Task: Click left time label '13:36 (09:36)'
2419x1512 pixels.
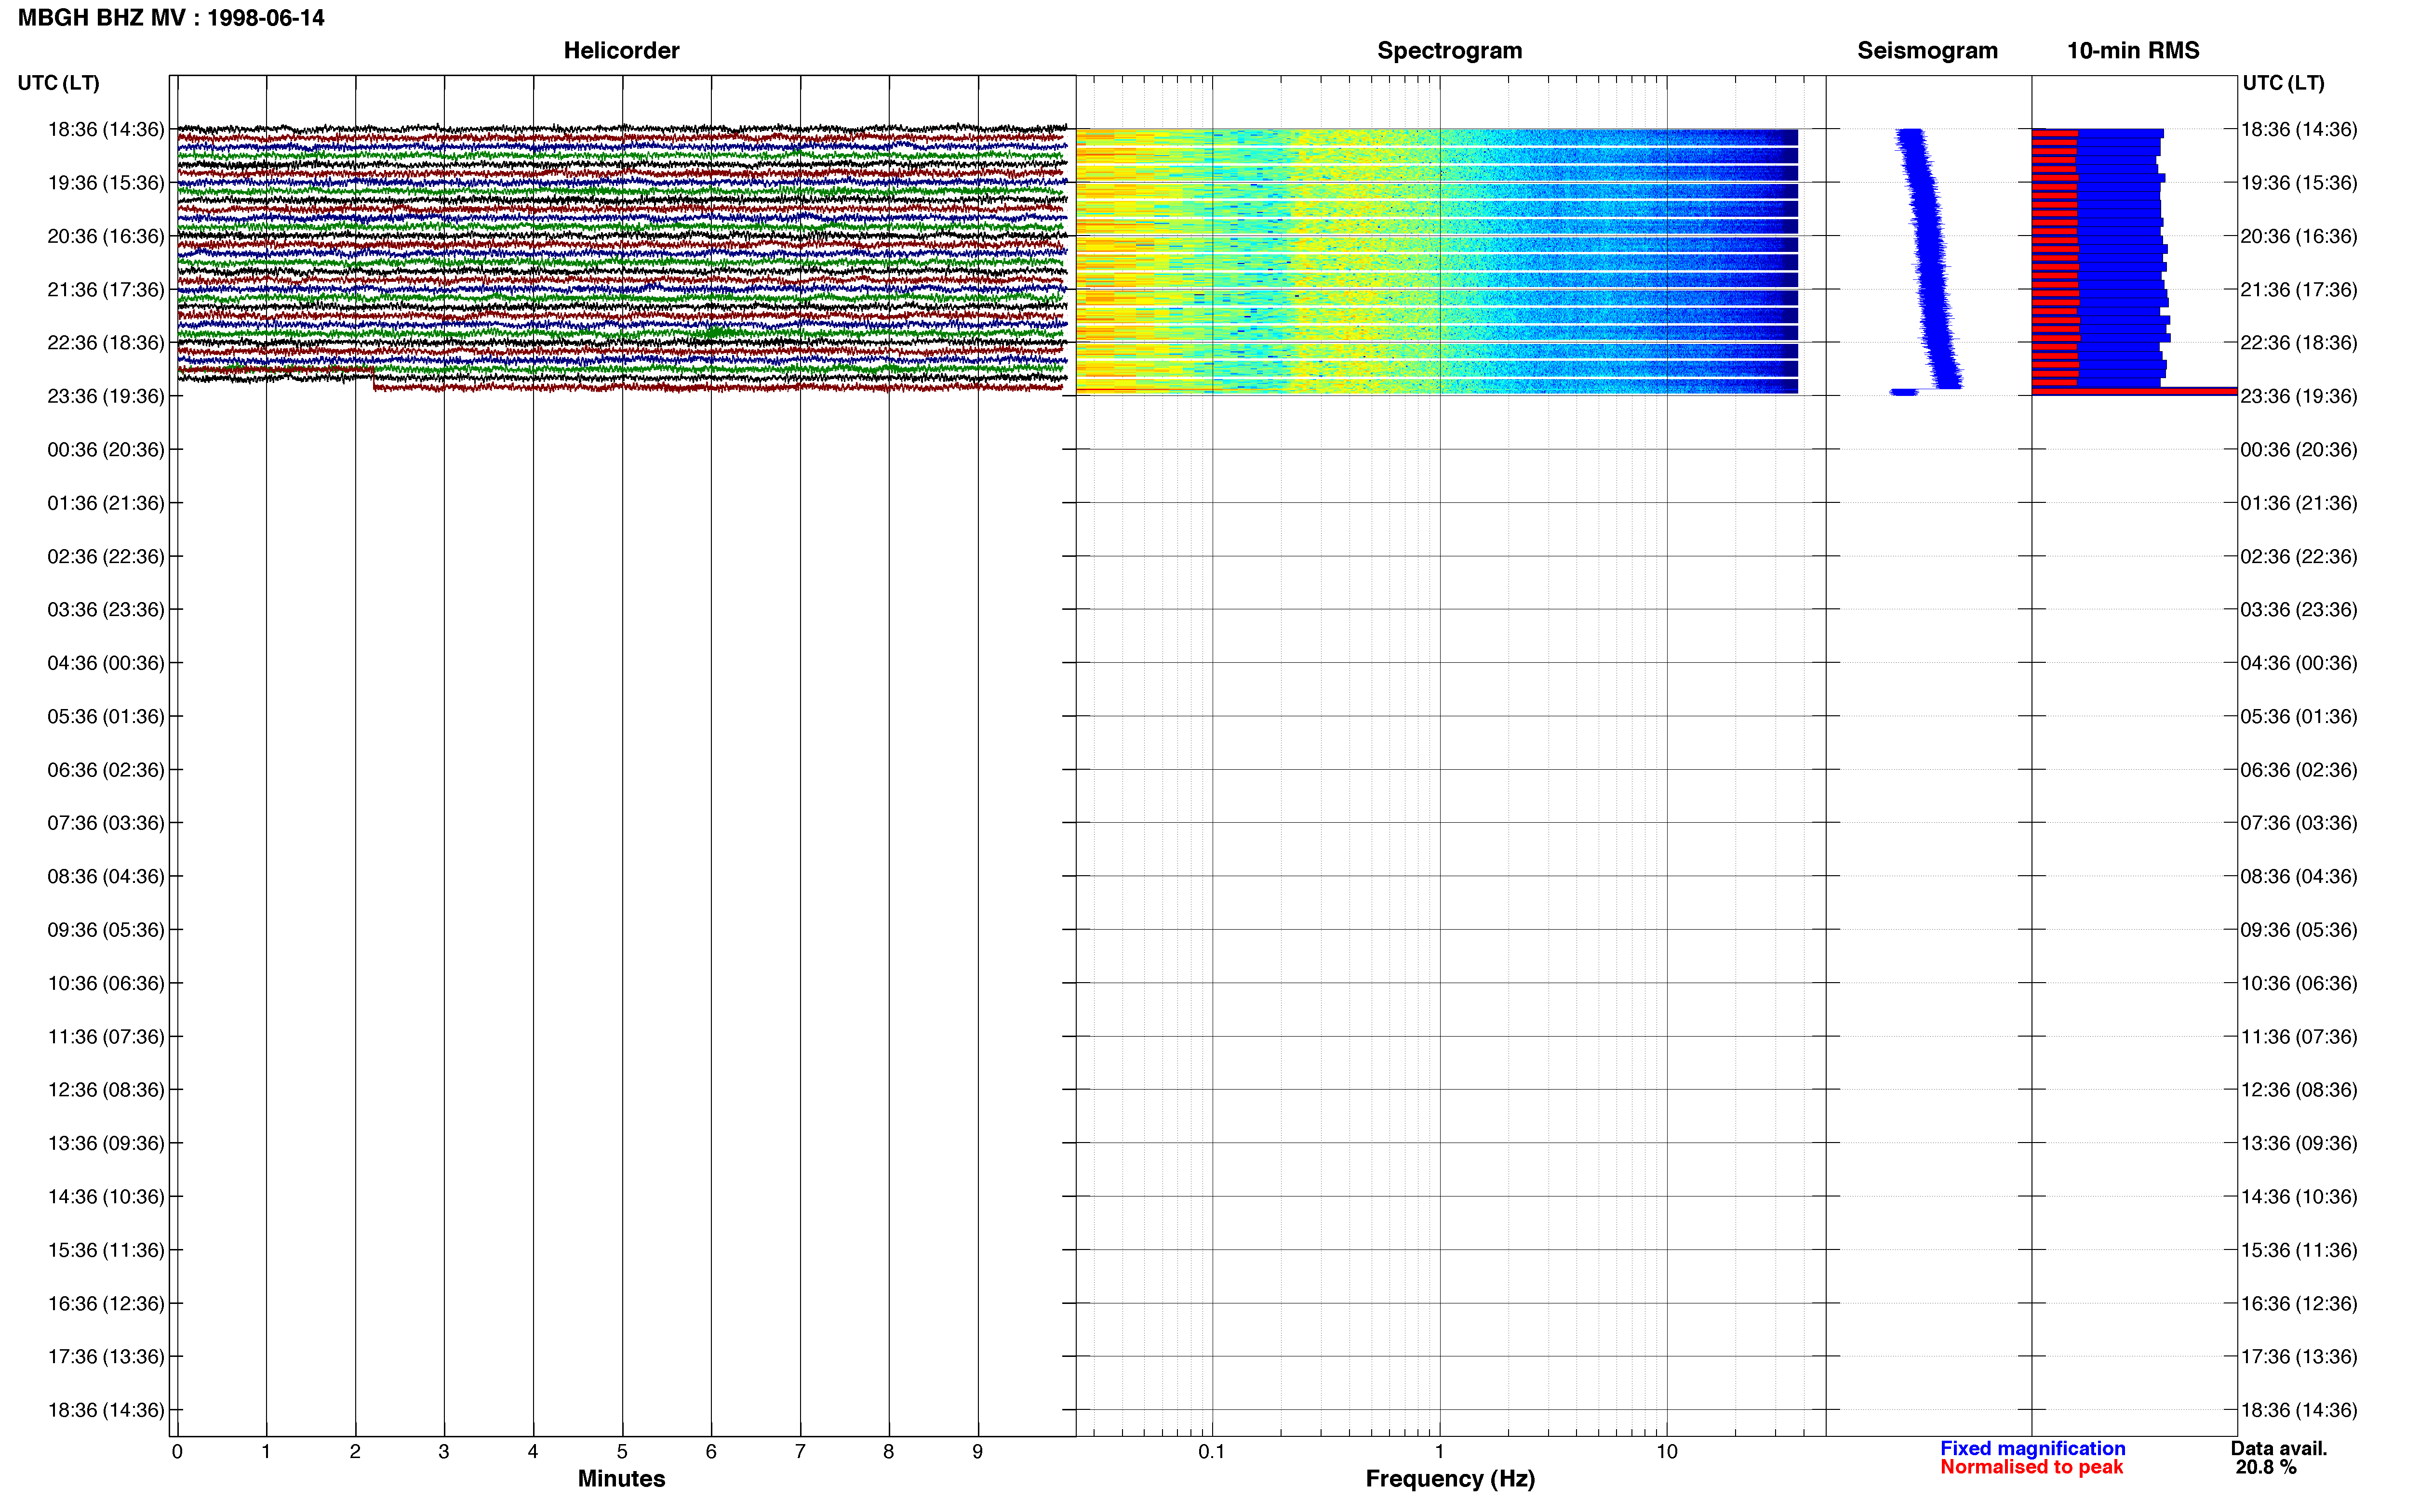Action: click(106, 1143)
